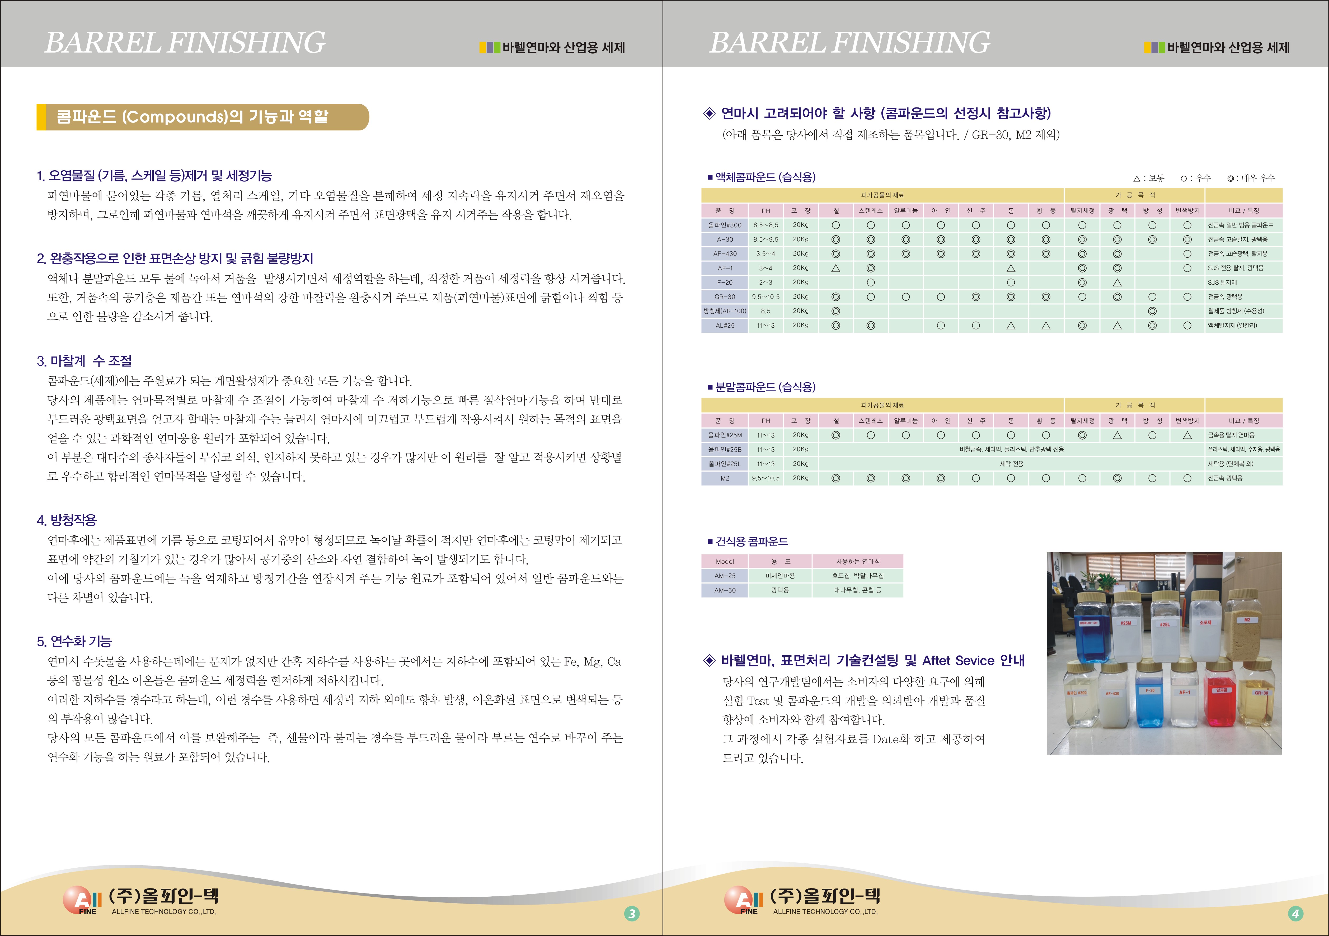The width and height of the screenshot is (1329, 936).
Task: Click the diamond icon beside 바렐연마, 표면처리 기술컨설팅
Action: pyautogui.click(x=709, y=660)
